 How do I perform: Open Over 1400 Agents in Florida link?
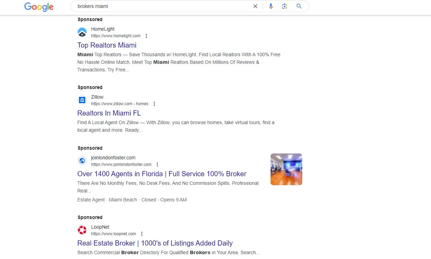pos(162,174)
